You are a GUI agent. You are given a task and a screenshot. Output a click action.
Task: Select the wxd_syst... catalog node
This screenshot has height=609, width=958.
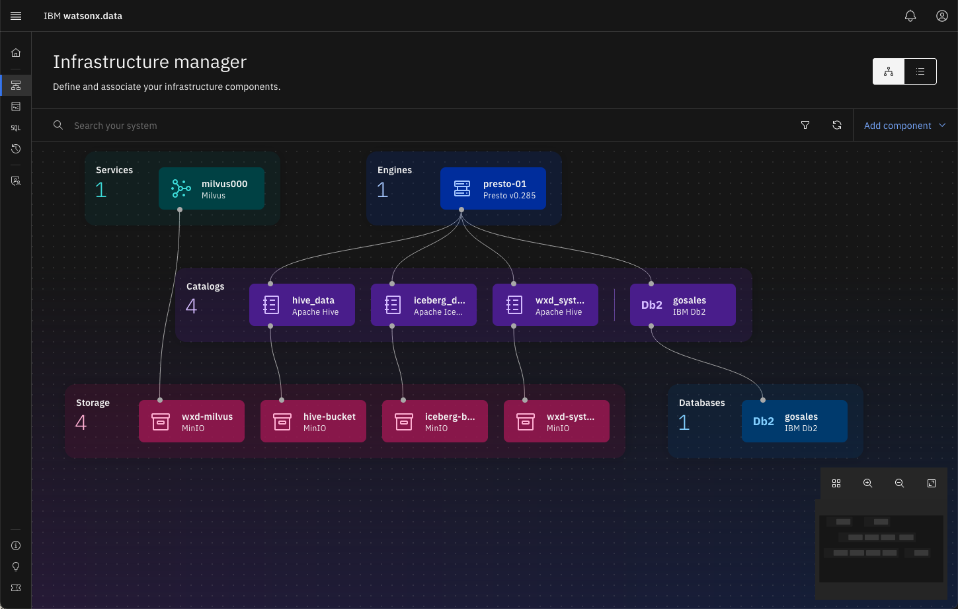[545, 305]
